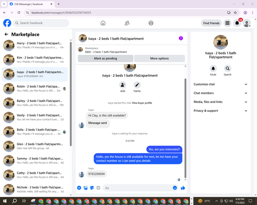Image resolution: width=257 pixels, height=205 pixels.
Task: Click the listing thumbnail in the right panel
Action: (221, 42)
